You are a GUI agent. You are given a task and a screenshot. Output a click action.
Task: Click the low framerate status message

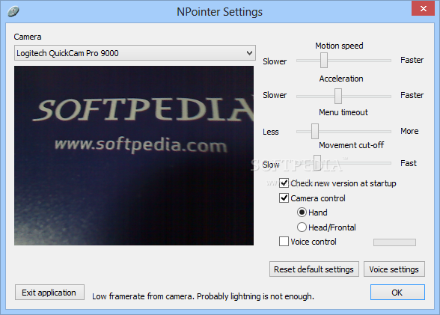203,296
